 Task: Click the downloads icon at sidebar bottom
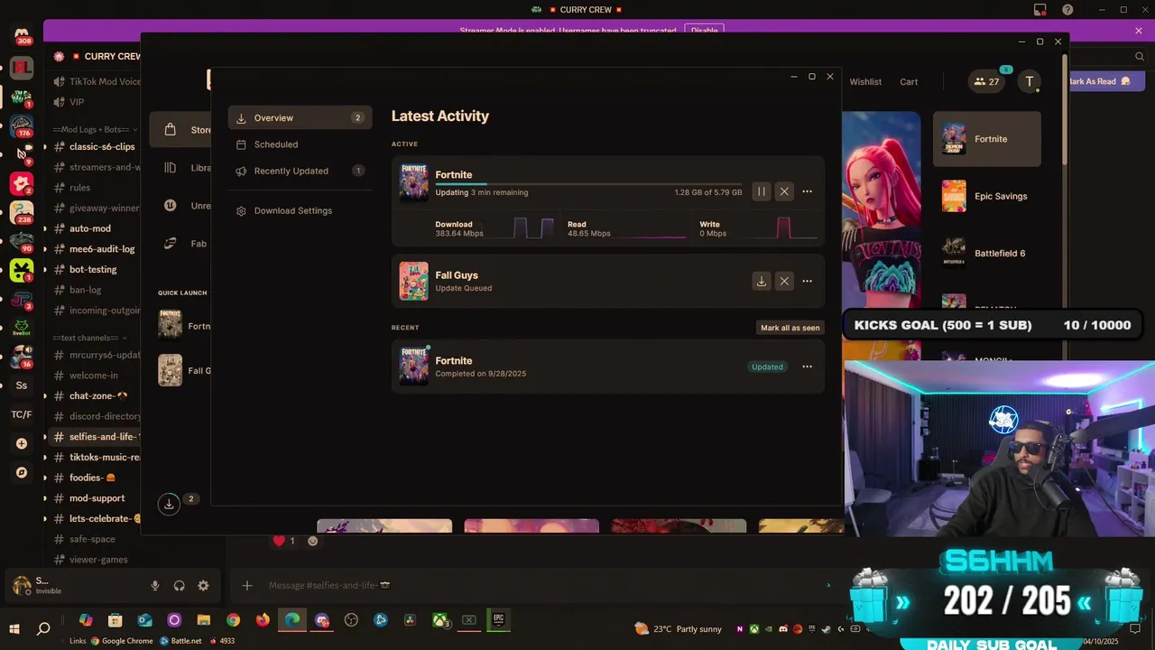click(x=169, y=504)
